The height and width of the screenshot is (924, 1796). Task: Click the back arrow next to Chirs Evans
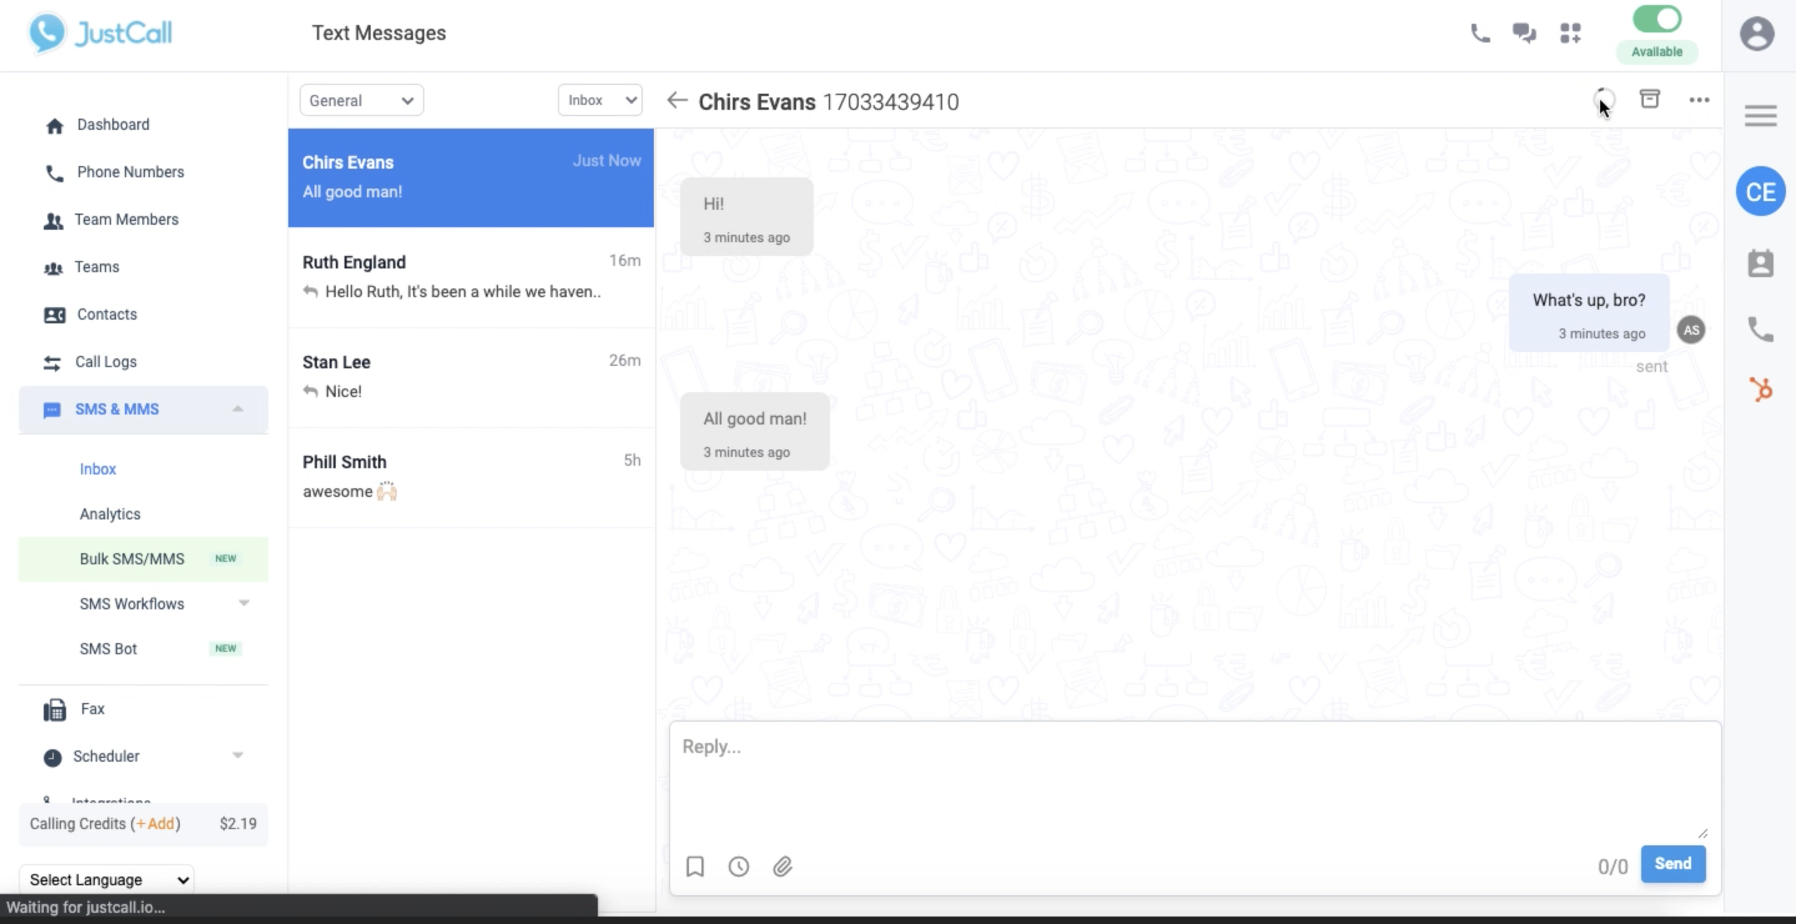tap(677, 101)
